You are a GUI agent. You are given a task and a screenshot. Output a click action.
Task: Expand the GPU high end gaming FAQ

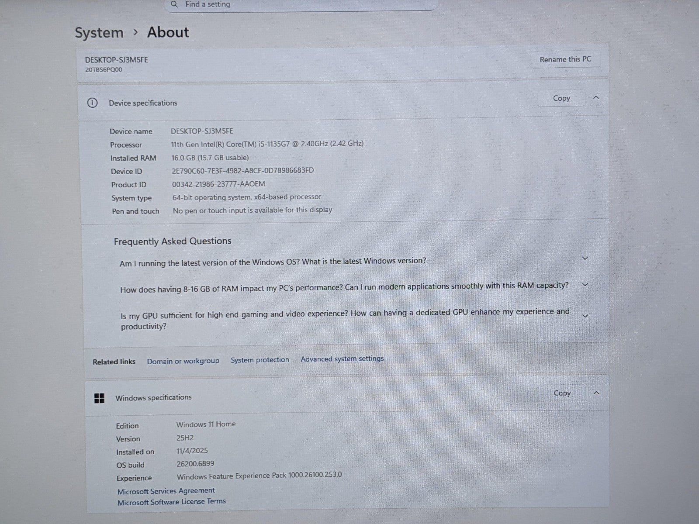coord(585,316)
